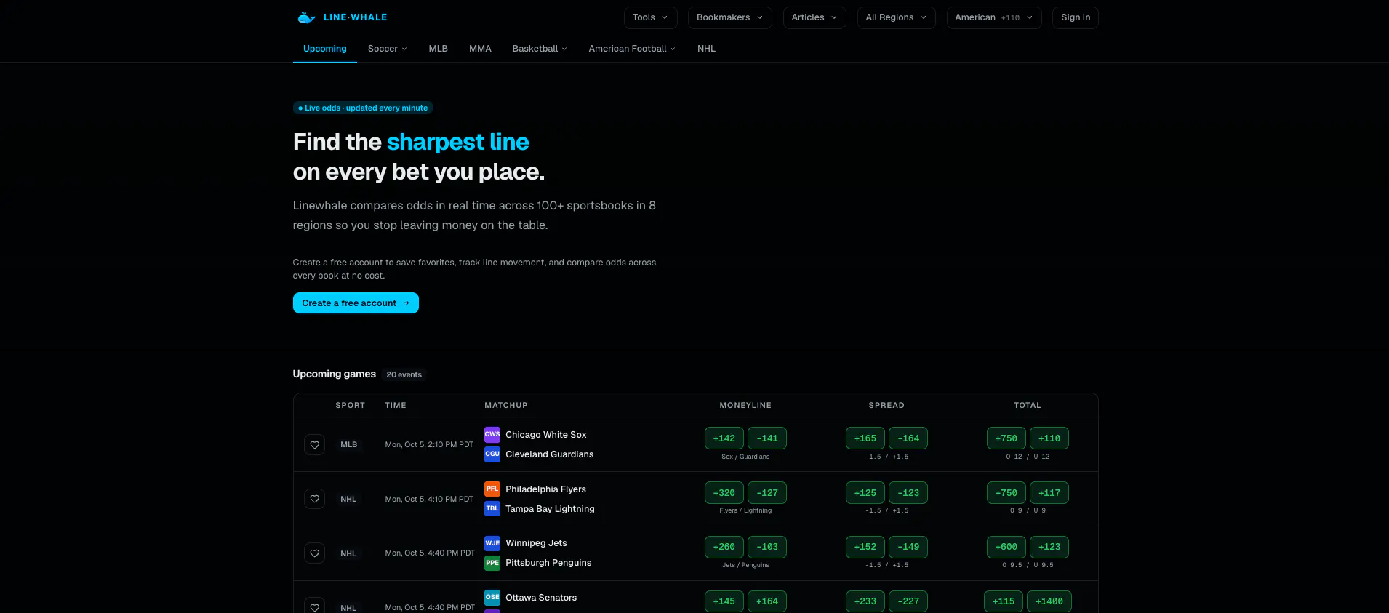Viewport: 1389px width, 613px height.
Task: Click the Philadelphia Flyers PFL team badge
Action: point(492,489)
